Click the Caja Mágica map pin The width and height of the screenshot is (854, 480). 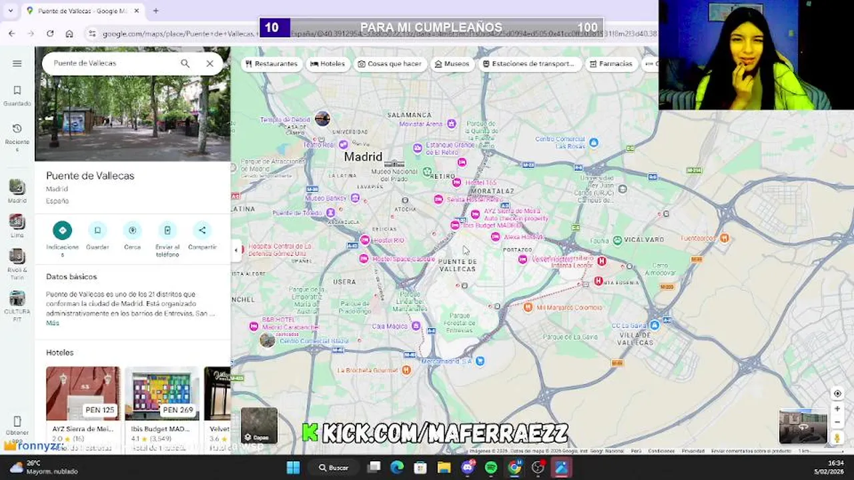coord(416,326)
